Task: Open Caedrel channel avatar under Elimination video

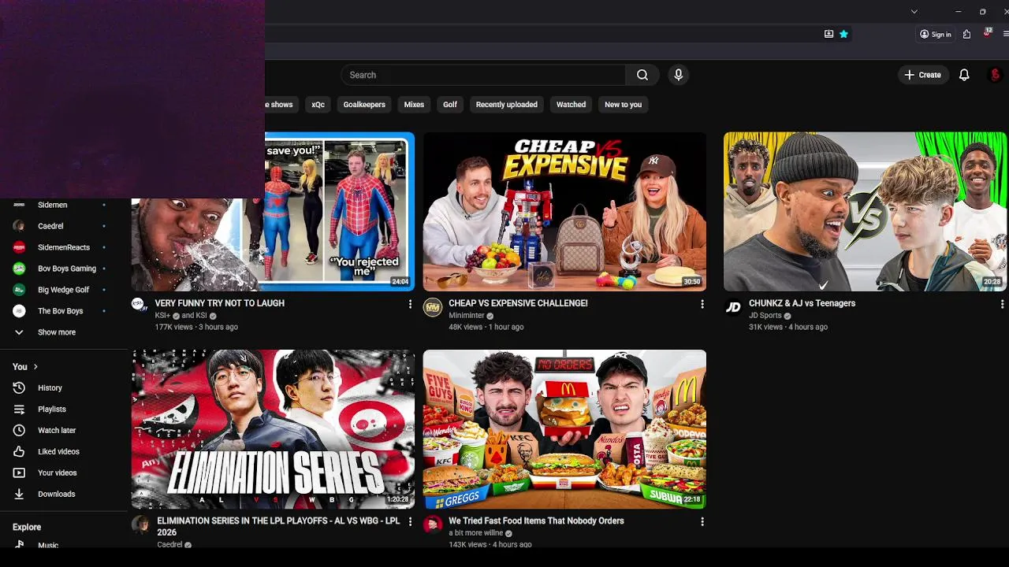Action: (140, 525)
